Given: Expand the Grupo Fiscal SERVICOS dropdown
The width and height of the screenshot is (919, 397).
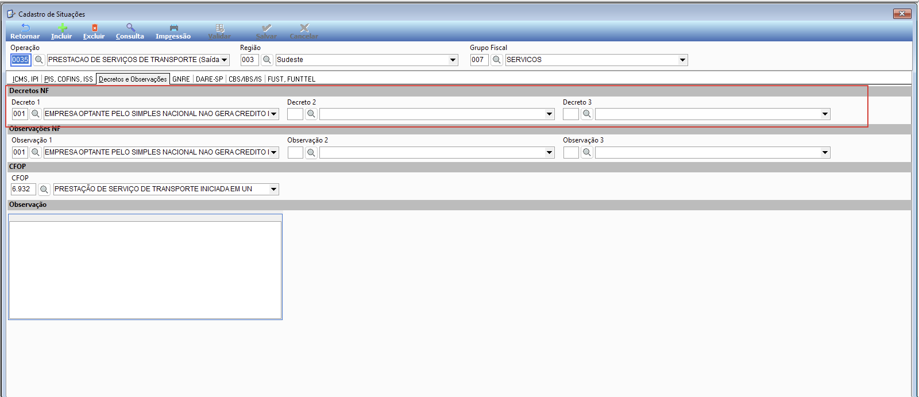Looking at the screenshot, I should [682, 60].
